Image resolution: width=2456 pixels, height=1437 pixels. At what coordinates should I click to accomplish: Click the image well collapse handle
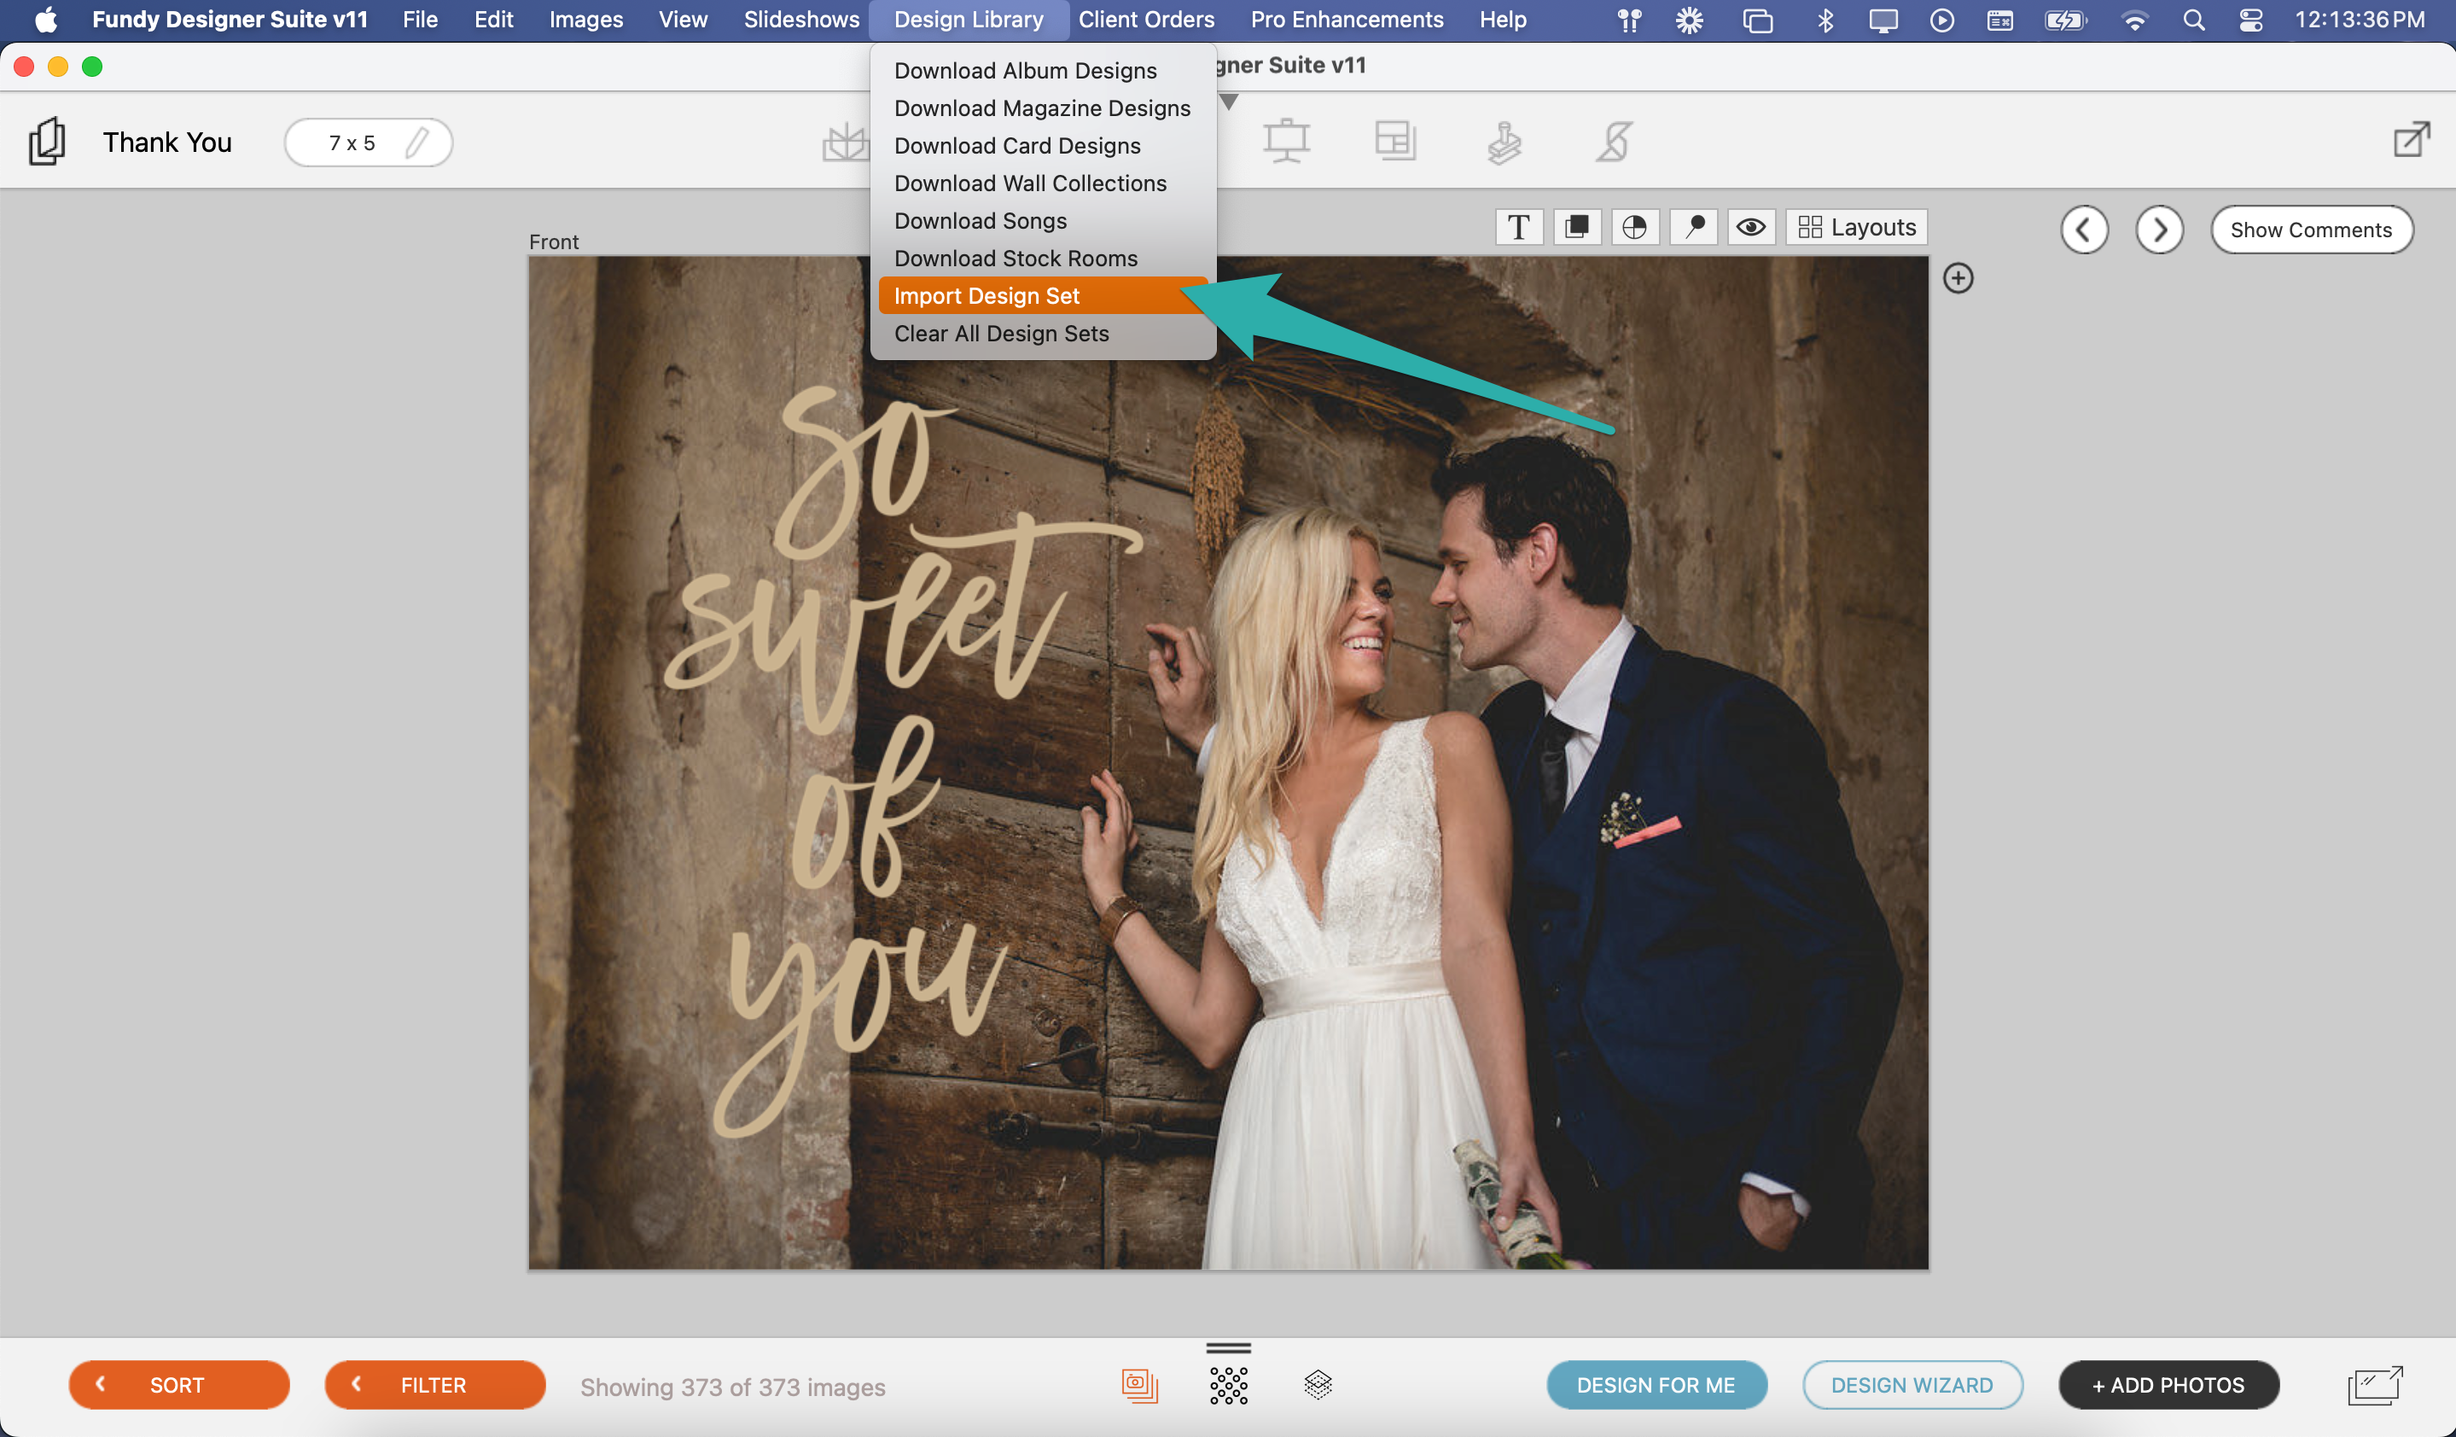(1229, 1348)
